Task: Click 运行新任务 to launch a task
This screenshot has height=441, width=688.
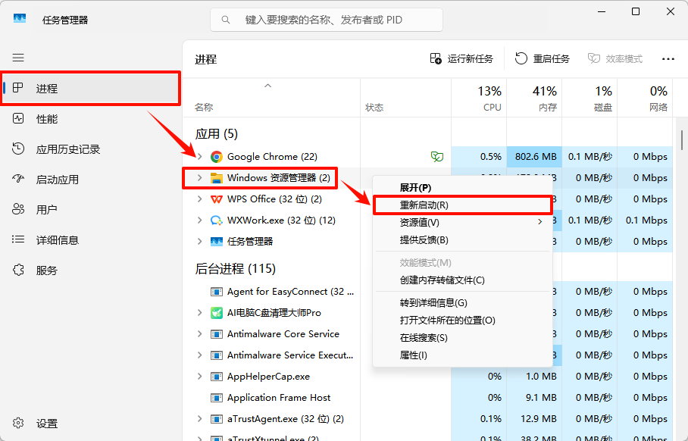Action: tap(468, 58)
